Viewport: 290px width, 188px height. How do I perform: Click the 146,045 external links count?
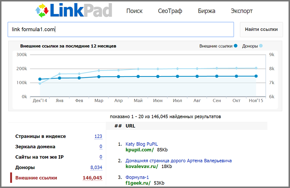(93, 178)
